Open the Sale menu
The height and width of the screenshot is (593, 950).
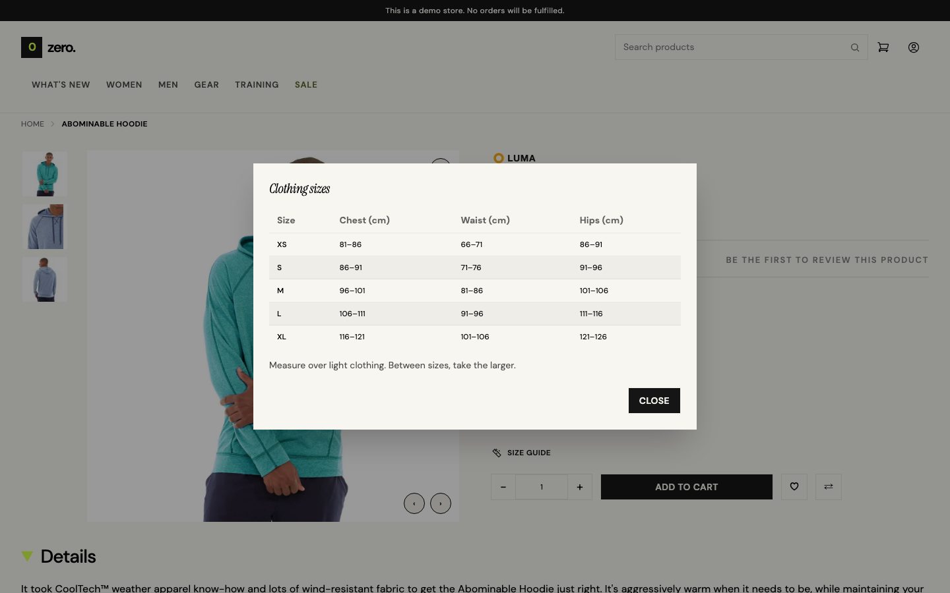[306, 85]
